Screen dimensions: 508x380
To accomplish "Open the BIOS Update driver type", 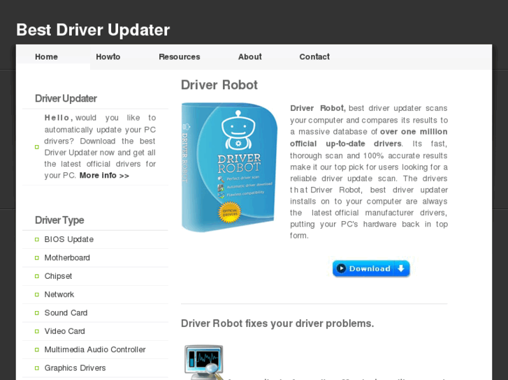I will click(69, 239).
